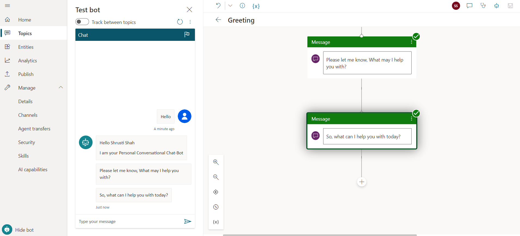This screenshot has width=520, height=236.
Task: Collapse the Manage section chevron
Action: coord(61,87)
